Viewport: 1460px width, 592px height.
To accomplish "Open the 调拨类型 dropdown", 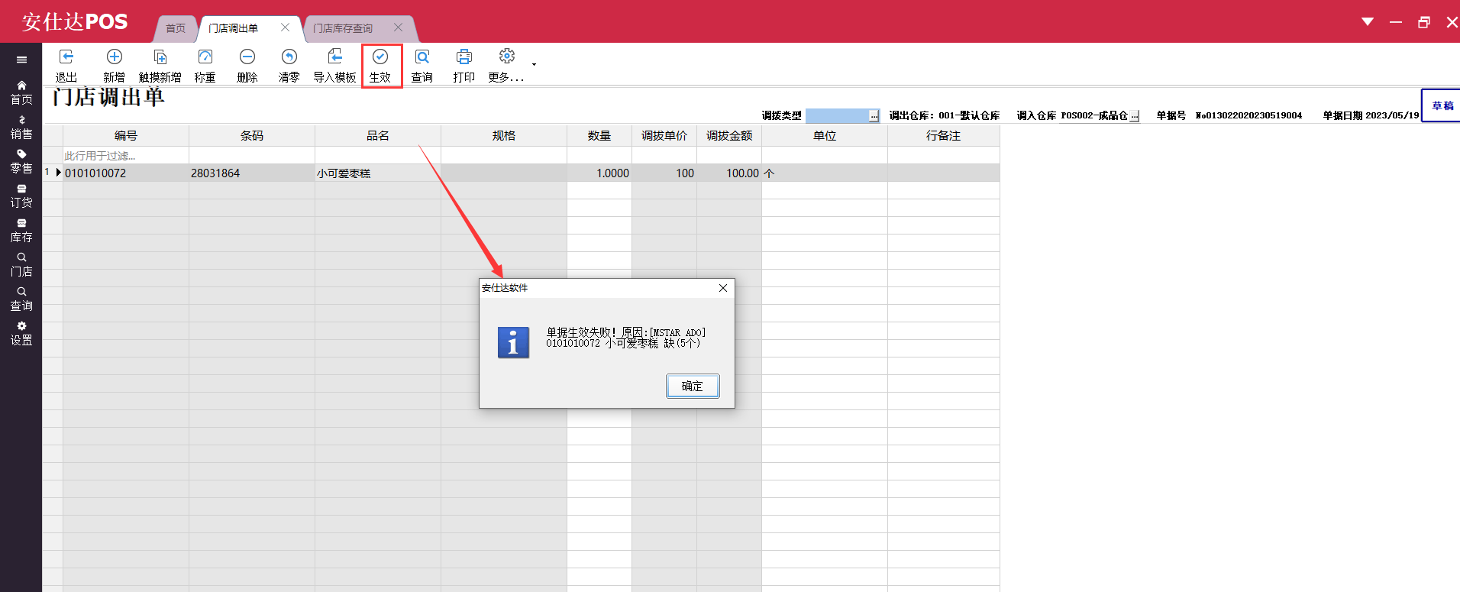I will click(874, 116).
